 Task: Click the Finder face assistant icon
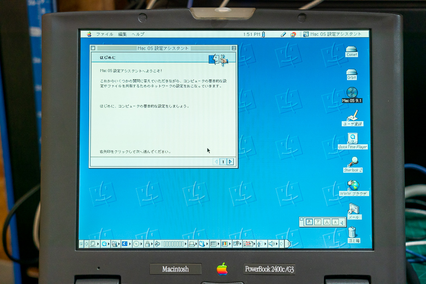pyautogui.click(x=218, y=59)
